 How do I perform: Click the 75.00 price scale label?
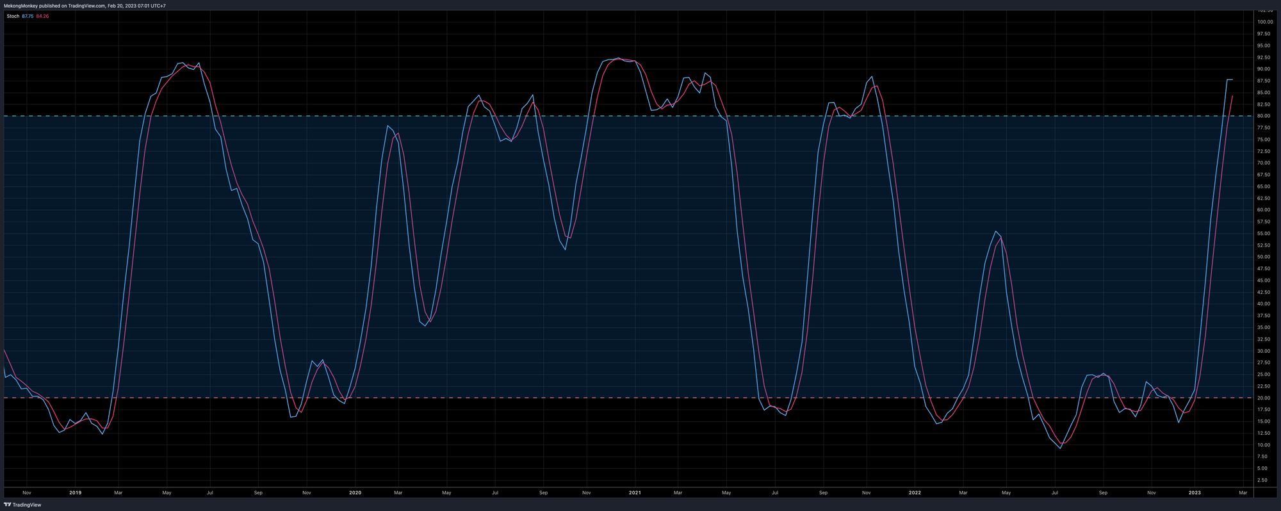point(1265,140)
